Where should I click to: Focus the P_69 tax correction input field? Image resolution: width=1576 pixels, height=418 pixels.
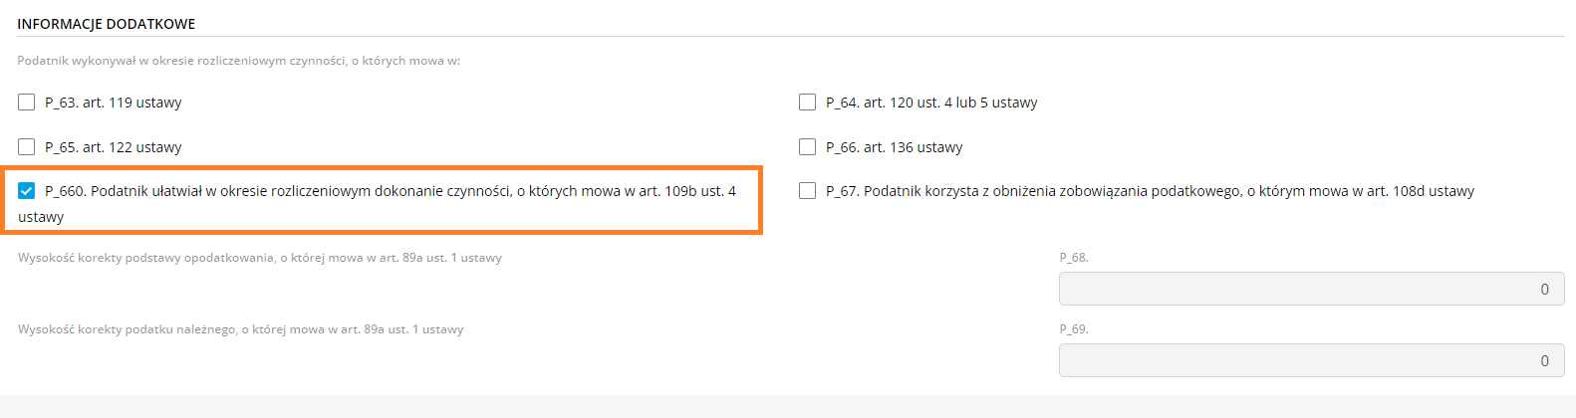coord(1311,360)
